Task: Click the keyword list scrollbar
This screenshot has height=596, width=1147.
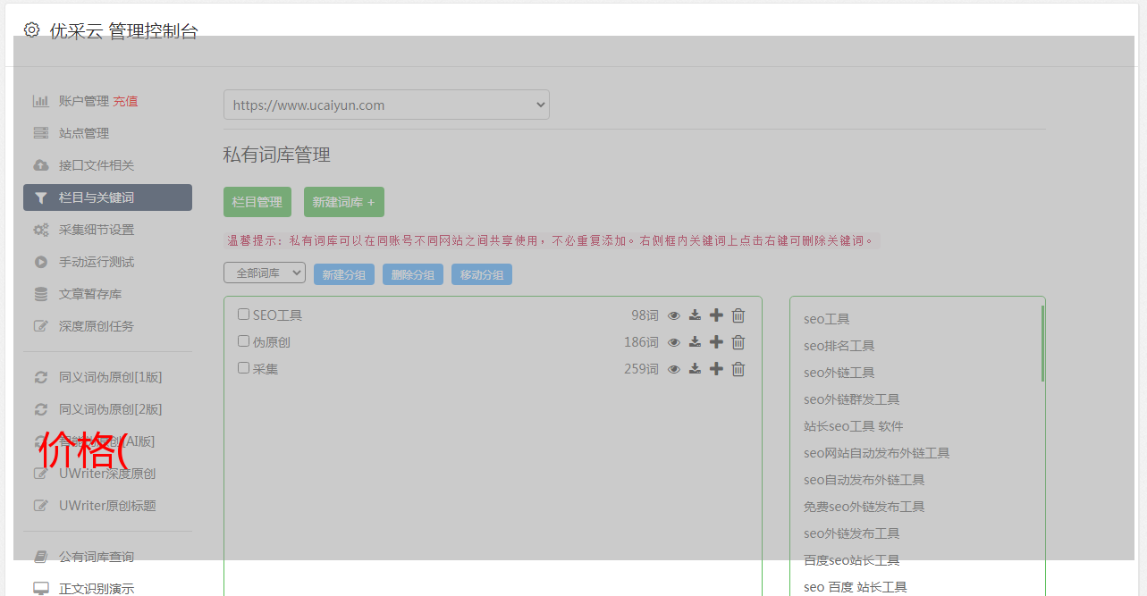Action: click(x=1042, y=344)
